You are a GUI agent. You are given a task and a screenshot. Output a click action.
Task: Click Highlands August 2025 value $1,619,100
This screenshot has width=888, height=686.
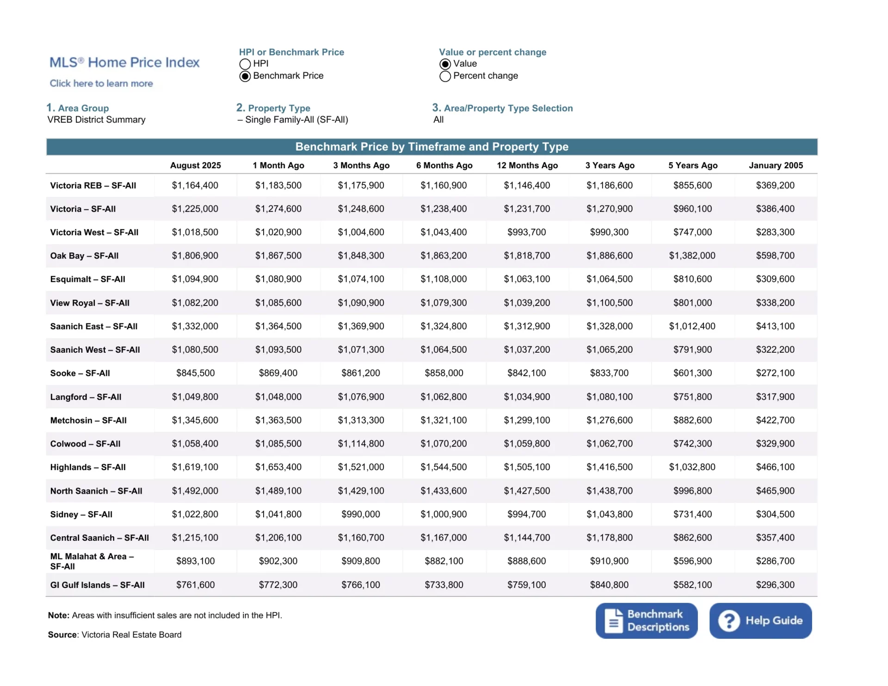(x=195, y=467)
